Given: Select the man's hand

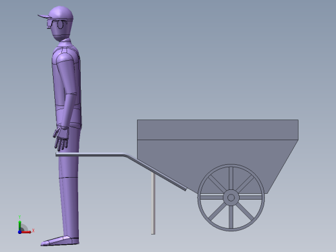Looking at the screenshot, I should click(61, 138).
